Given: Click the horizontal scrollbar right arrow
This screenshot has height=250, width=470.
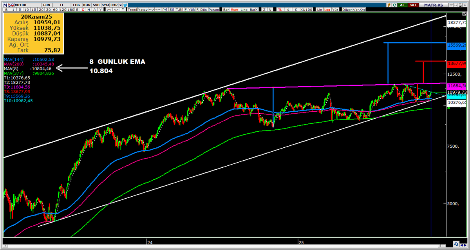Looking at the screenshot, I should [443, 246].
